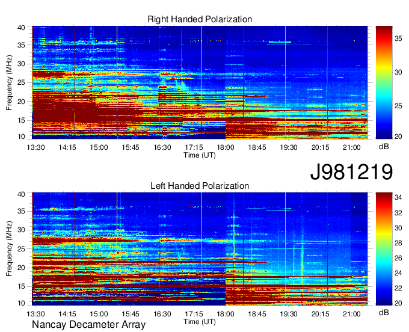This screenshot has width=409, height=332.
Task: Click the Right Handed spectrogram plot
Action: 200,82
